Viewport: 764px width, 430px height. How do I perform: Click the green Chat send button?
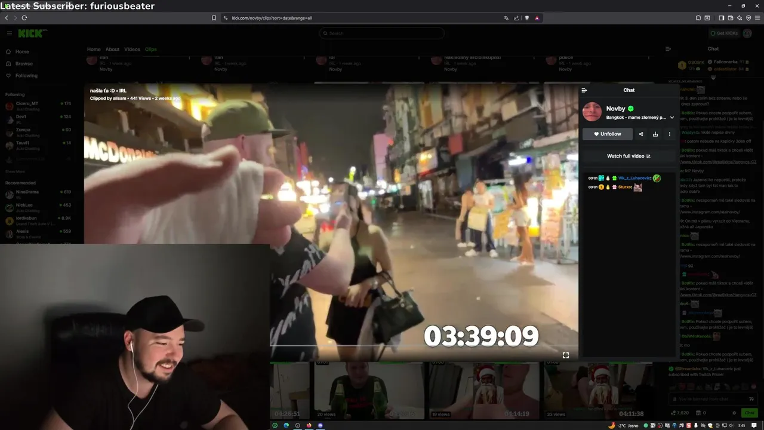coord(748,413)
